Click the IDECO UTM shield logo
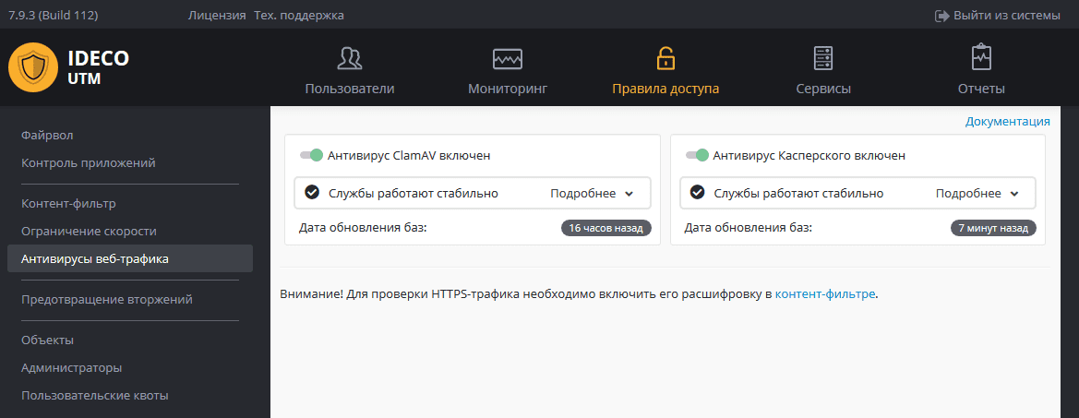Image resolution: width=1079 pixels, height=418 pixels. pyautogui.click(x=33, y=67)
